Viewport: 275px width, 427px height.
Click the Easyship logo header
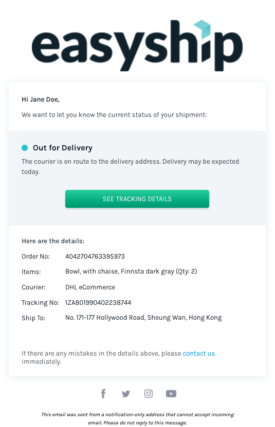tap(137, 46)
